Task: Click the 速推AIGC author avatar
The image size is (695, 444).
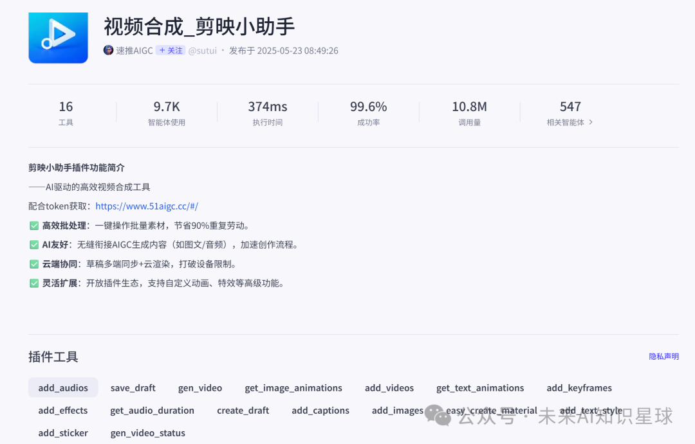Action: click(x=108, y=50)
